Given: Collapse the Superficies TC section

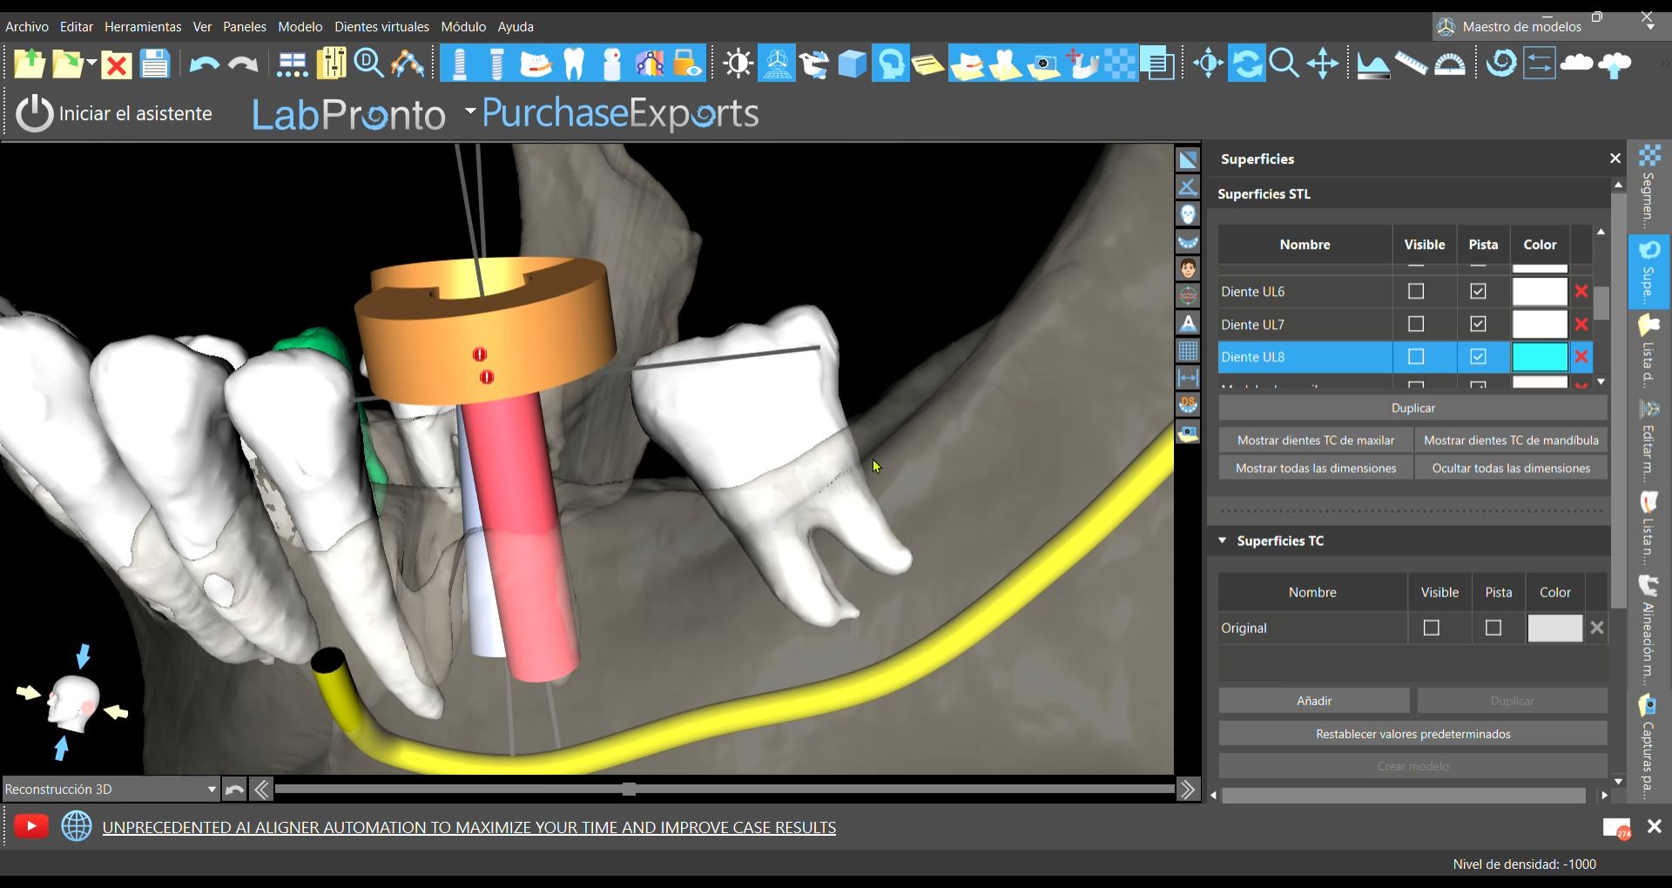Looking at the screenshot, I should [x=1223, y=541].
